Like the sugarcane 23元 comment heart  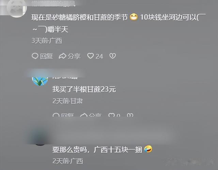pos(111,115)
